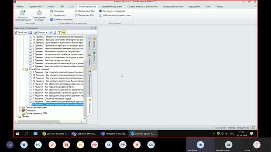
Task: Click the blue curved-arrow icon in Navigator toolbar
Action: 51,33
